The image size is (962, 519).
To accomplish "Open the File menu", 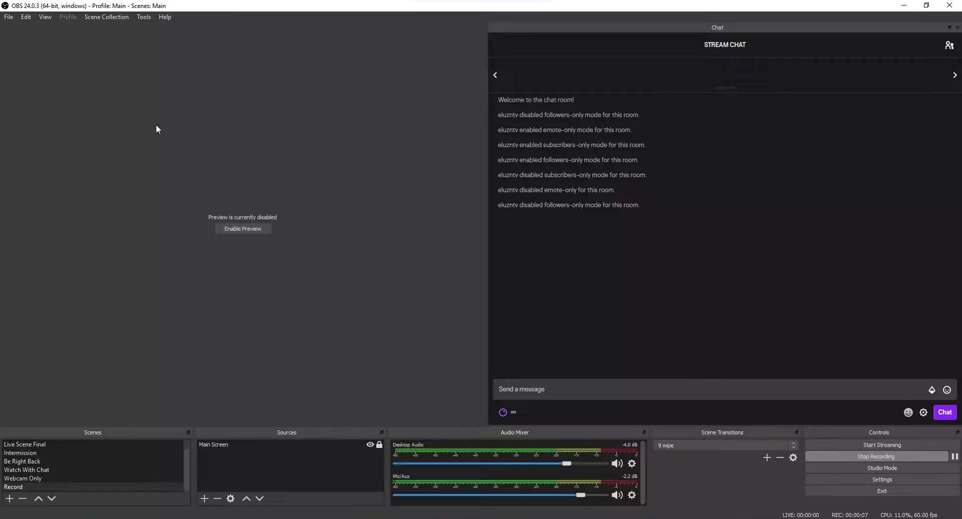I will point(9,17).
